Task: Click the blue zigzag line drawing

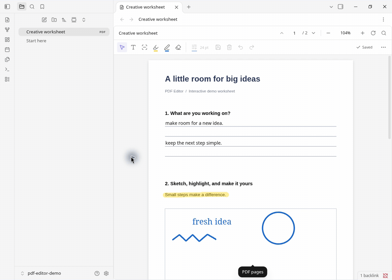Action: click(194, 238)
